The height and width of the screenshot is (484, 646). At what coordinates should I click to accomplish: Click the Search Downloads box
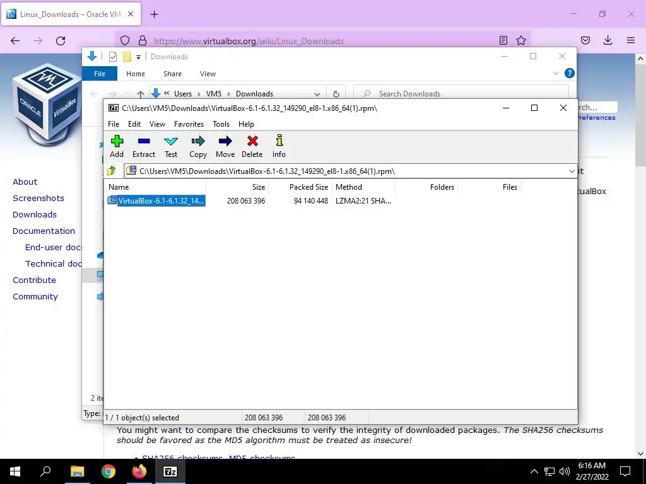(461, 94)
